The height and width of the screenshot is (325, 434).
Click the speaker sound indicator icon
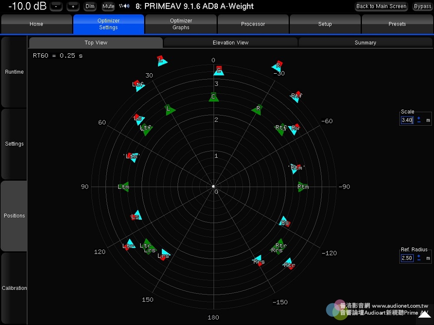tap(124, 6)
